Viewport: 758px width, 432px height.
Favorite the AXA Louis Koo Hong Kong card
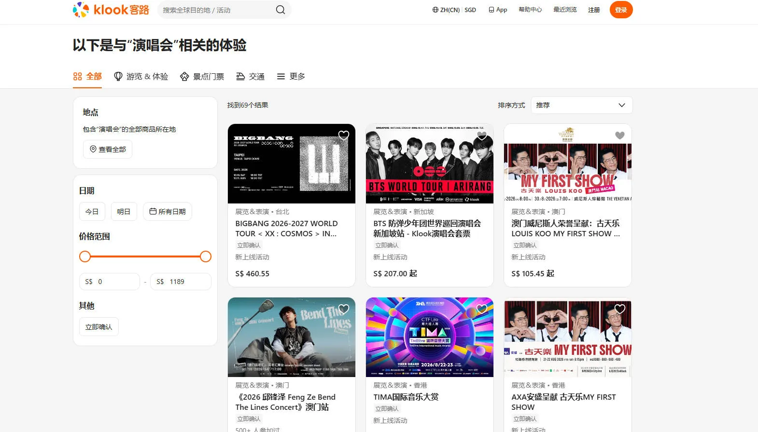pos(620,309)
